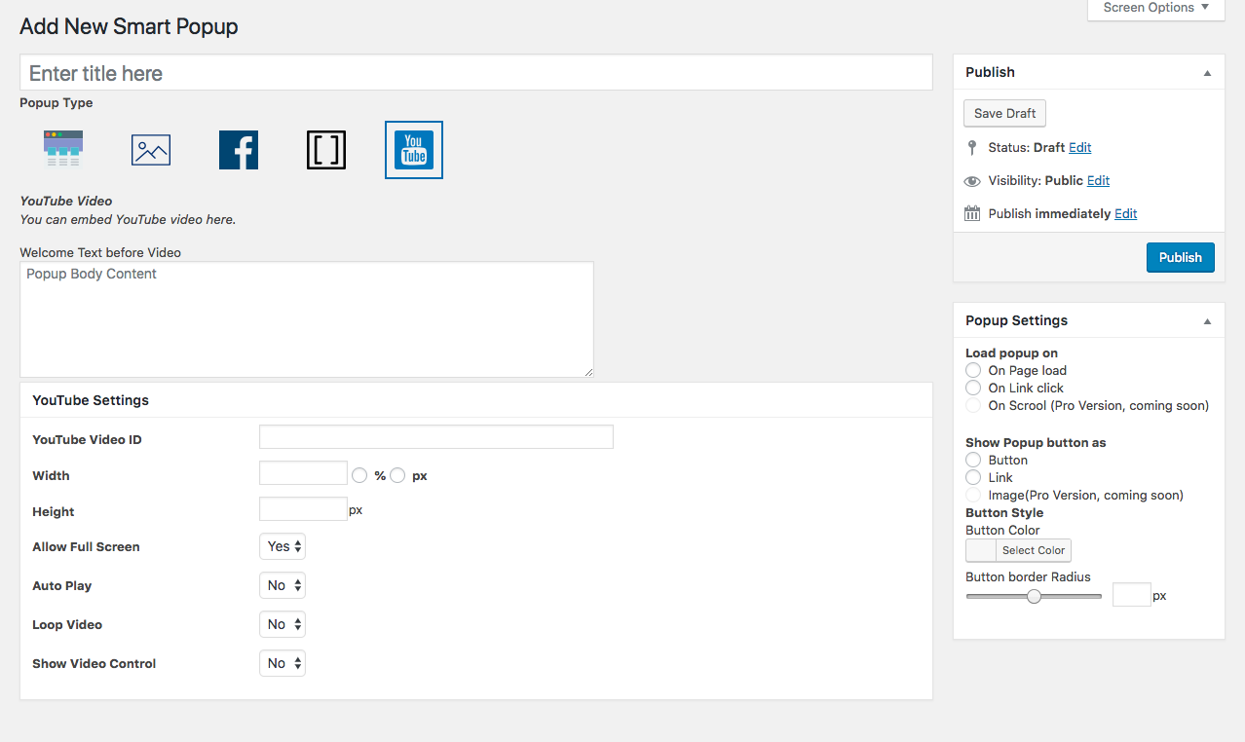Click the blue Publish button

[x=1180, y=257]
